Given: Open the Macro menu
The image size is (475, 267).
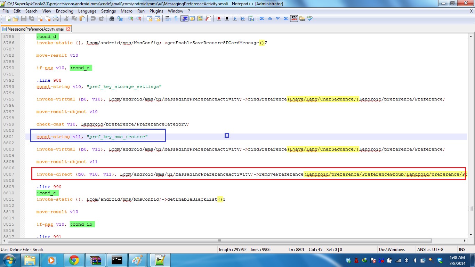Looking at the screenshot, I should click(x=127, y=11).
